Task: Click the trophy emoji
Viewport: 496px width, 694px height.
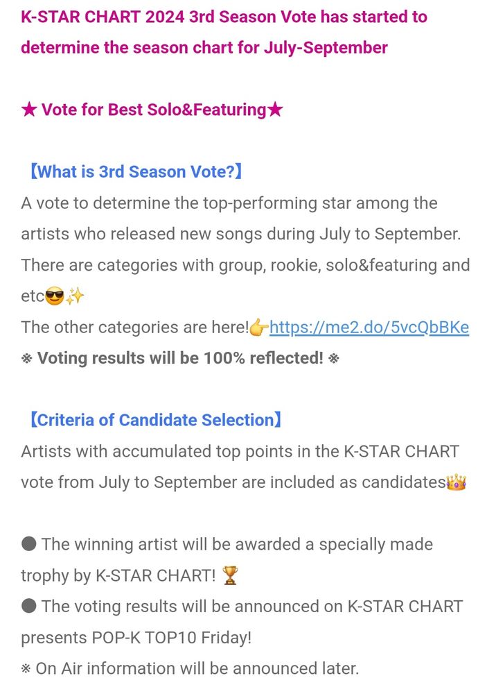Action: coord(231,575)
